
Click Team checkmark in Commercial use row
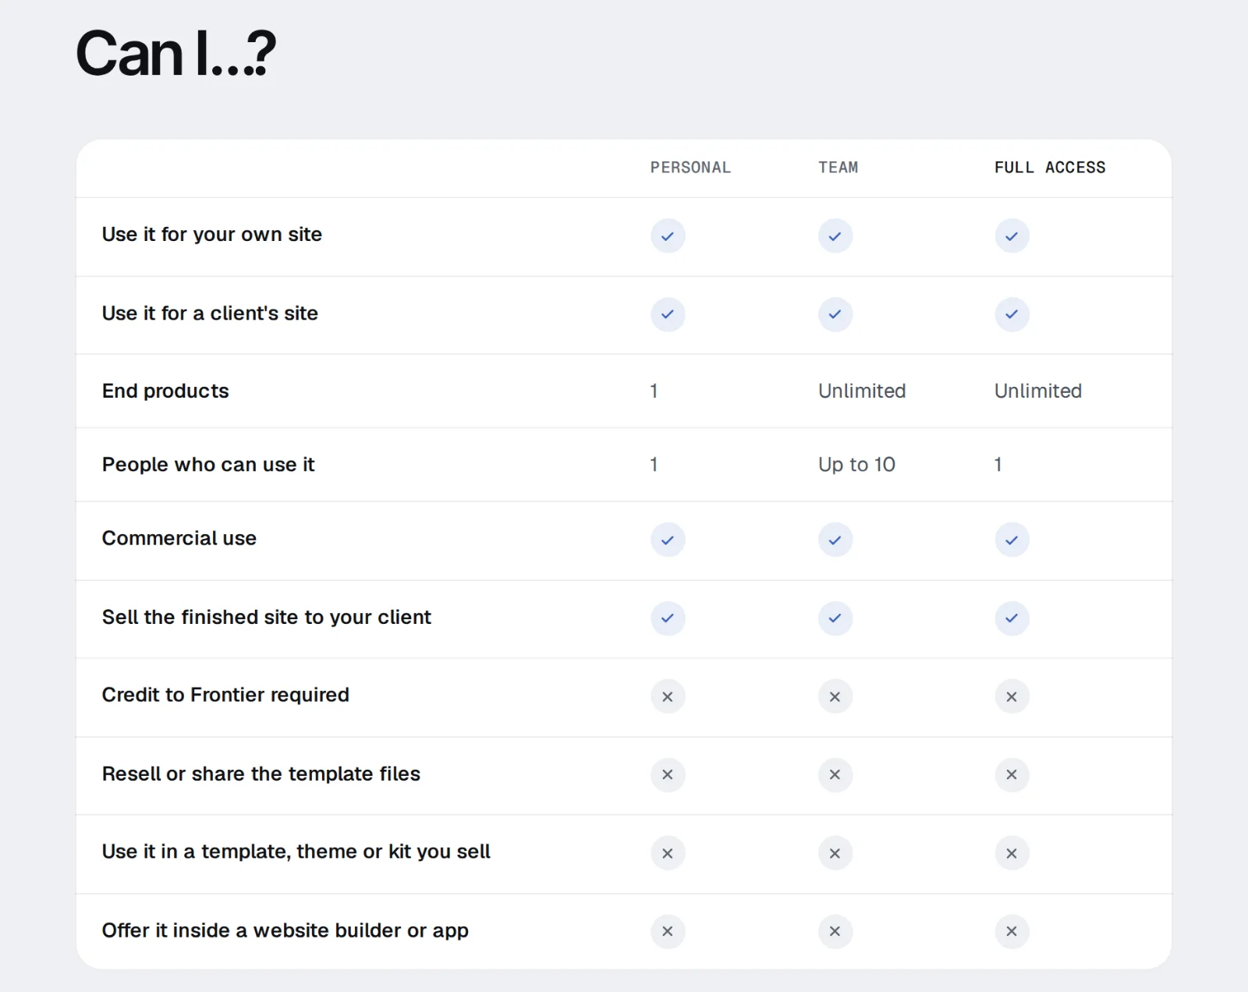coord(835,540)
